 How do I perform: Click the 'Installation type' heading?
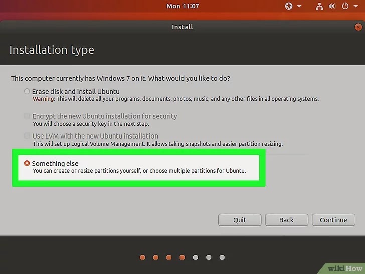pos(52,50)
